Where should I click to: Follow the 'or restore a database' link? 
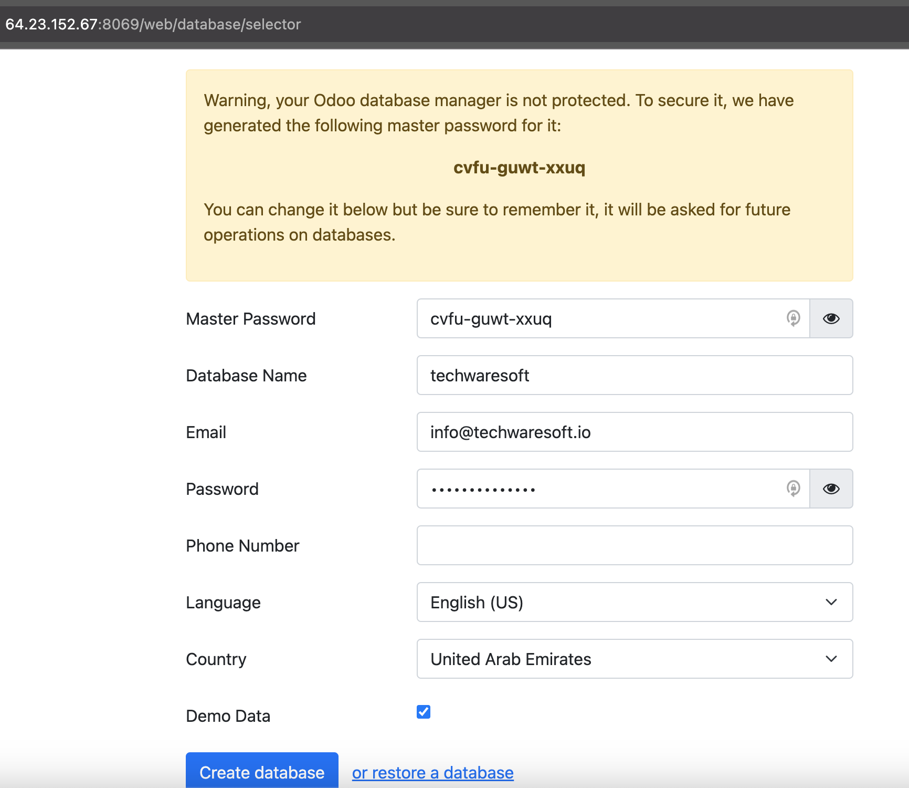click(432, 773)
